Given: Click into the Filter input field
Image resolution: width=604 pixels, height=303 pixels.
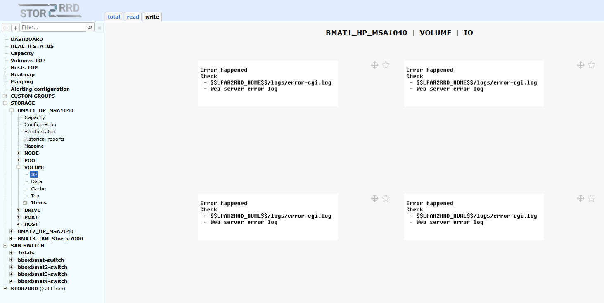Looking at the screenshot, I should (x=53, y=27).
